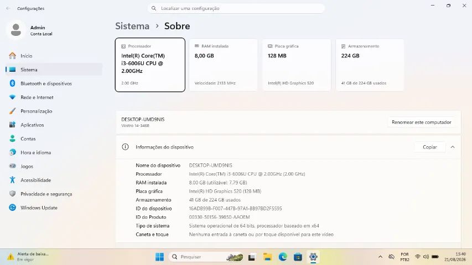Image resolution: width=472 pixels, height=265 pixels.
Task: Click the ID do dispositivo value
Action: (235, 208)
